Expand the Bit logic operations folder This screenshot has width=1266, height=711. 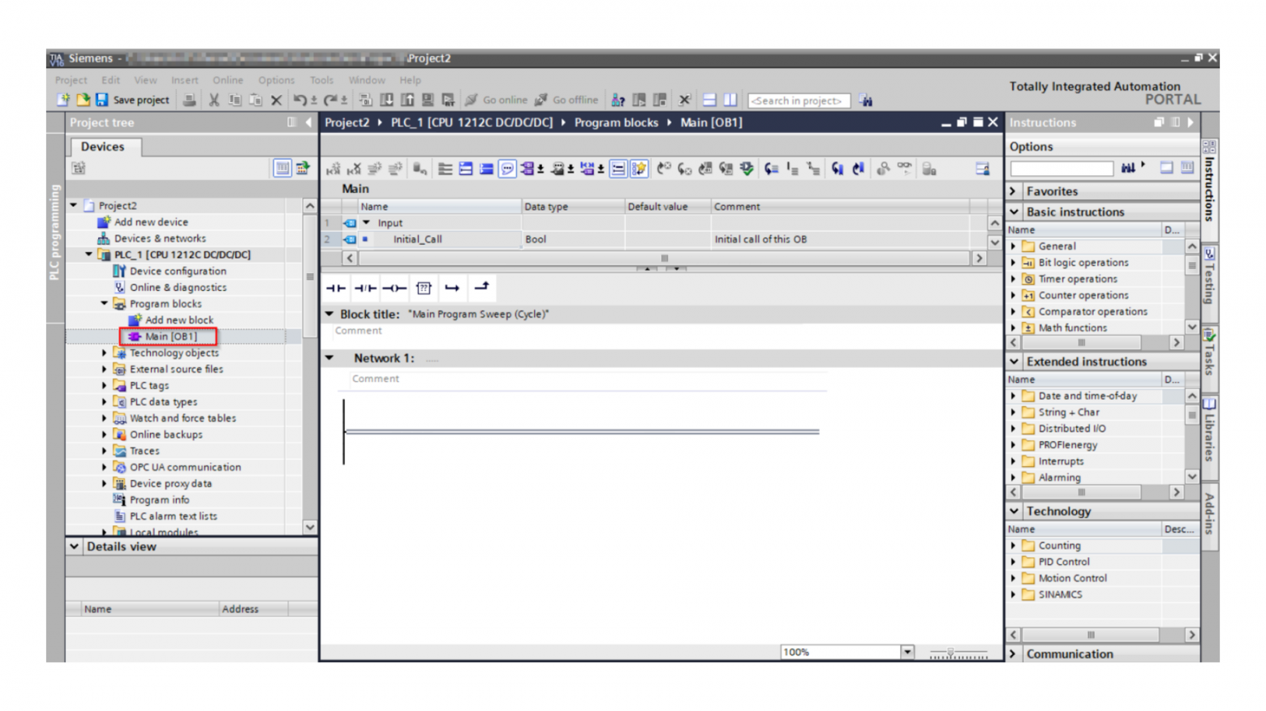pyautogui.click(x=1014, y=263)
